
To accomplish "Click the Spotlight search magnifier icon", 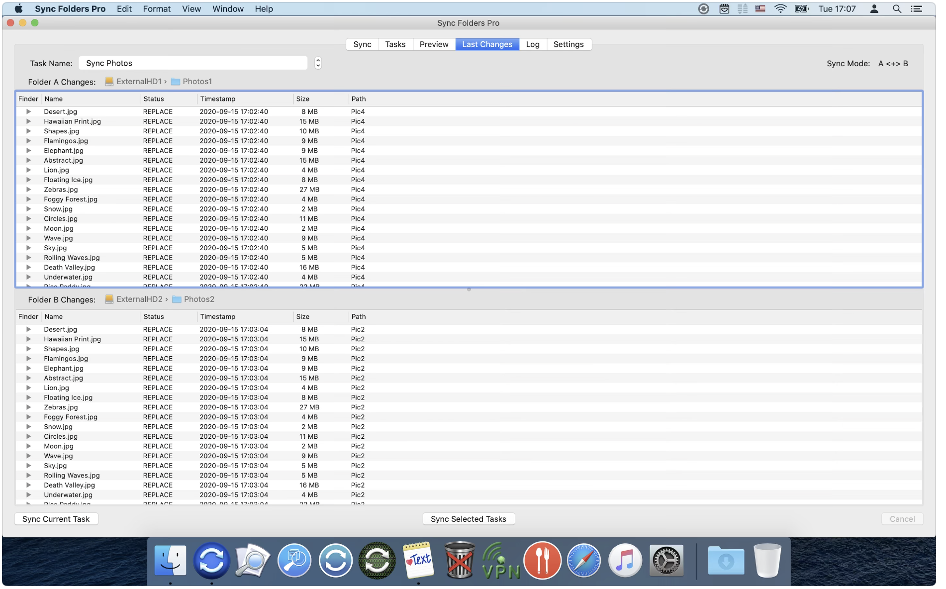I will [x=897, y=9].
